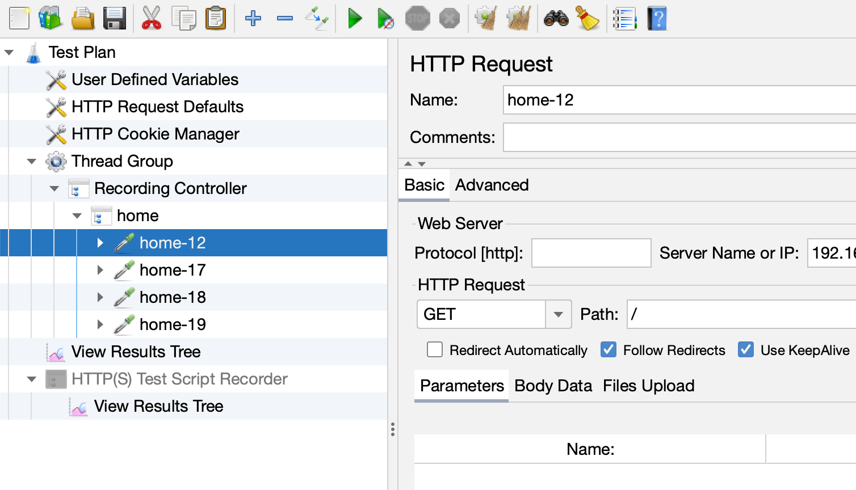Screen dimensions: 856x490
Task: Click the Toggle enable/disable icon
Action: click(317, 18)
